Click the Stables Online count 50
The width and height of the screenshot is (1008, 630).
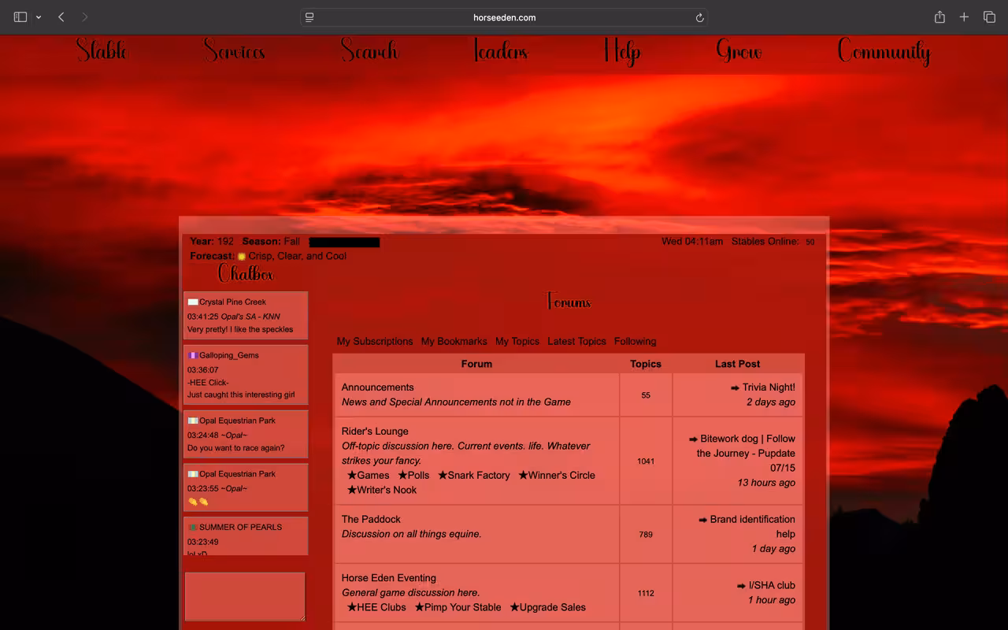[x=810, y=243]
